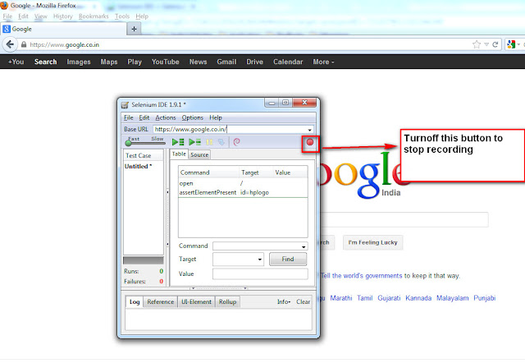This screenshot has height=363, width=525.
Task: Click Clear in the log panel
Action: point(303,301)
